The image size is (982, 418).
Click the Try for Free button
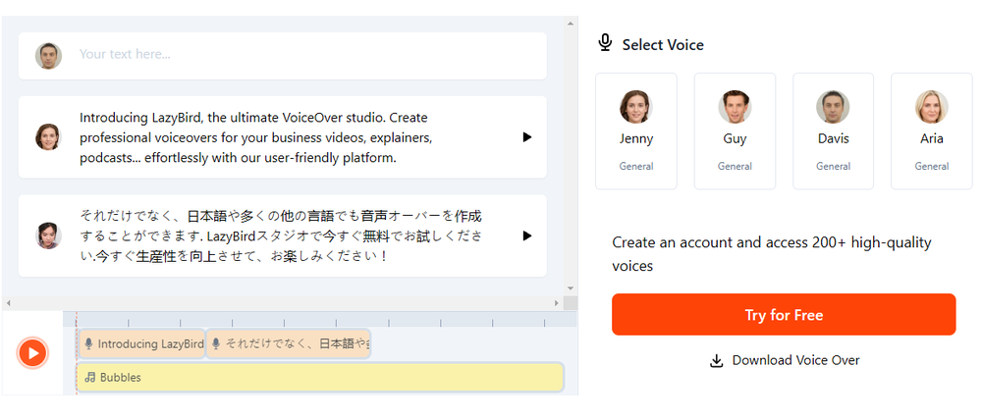click(784, 315)
